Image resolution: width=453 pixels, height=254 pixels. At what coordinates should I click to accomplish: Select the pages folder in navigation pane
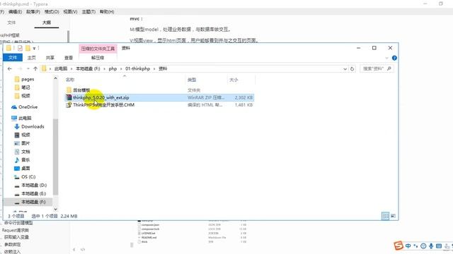[28, 79]
